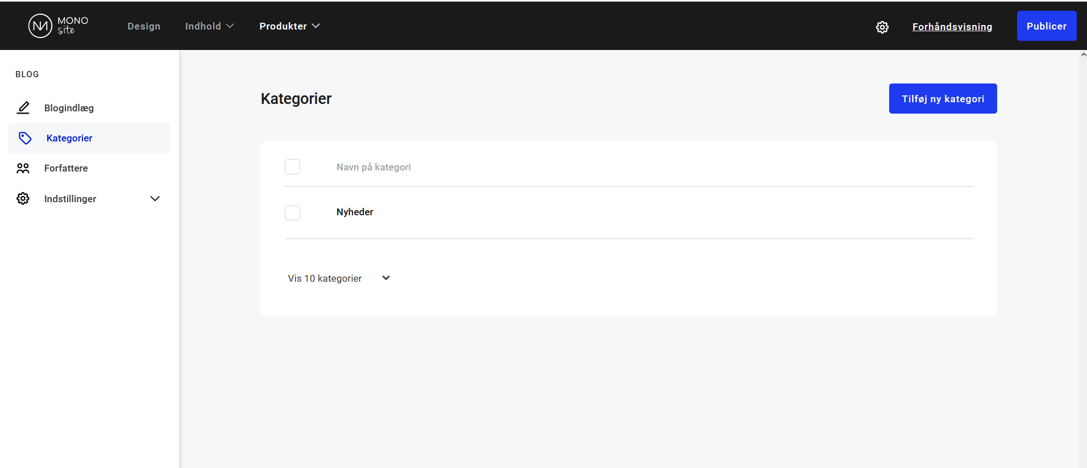1087x468 pixels.
Task: Open the Indhold dropdown menu
Action: (x=209, y=26)
